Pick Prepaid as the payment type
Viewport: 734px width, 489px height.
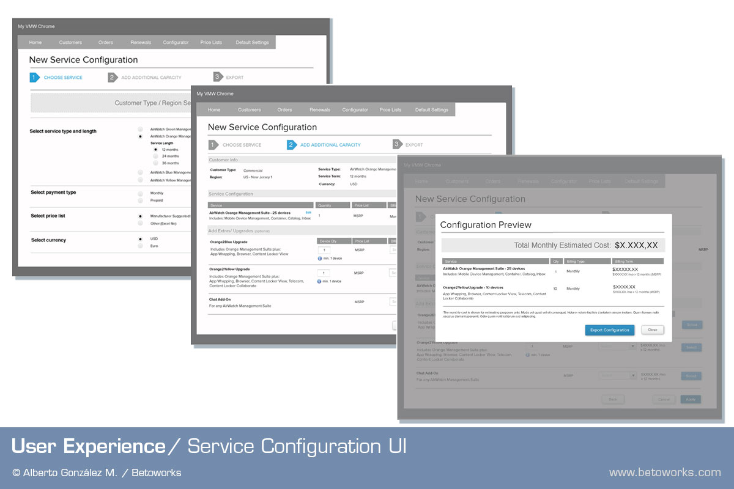[x=140, y=200]
